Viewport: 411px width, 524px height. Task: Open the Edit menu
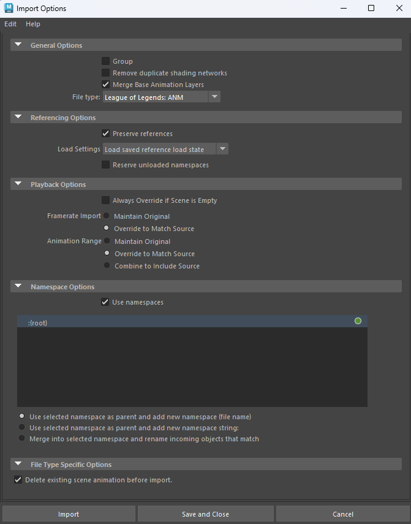point(10,24)
